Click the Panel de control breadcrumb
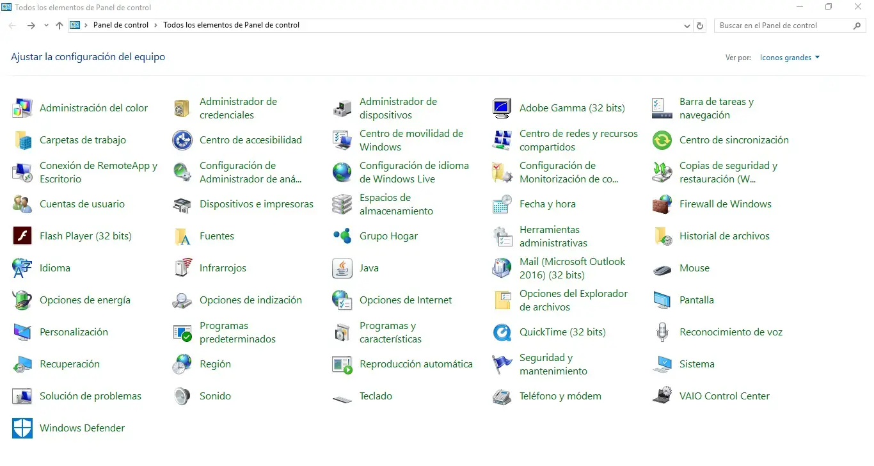Screen dimensions: 874x466 coord(121,26)
